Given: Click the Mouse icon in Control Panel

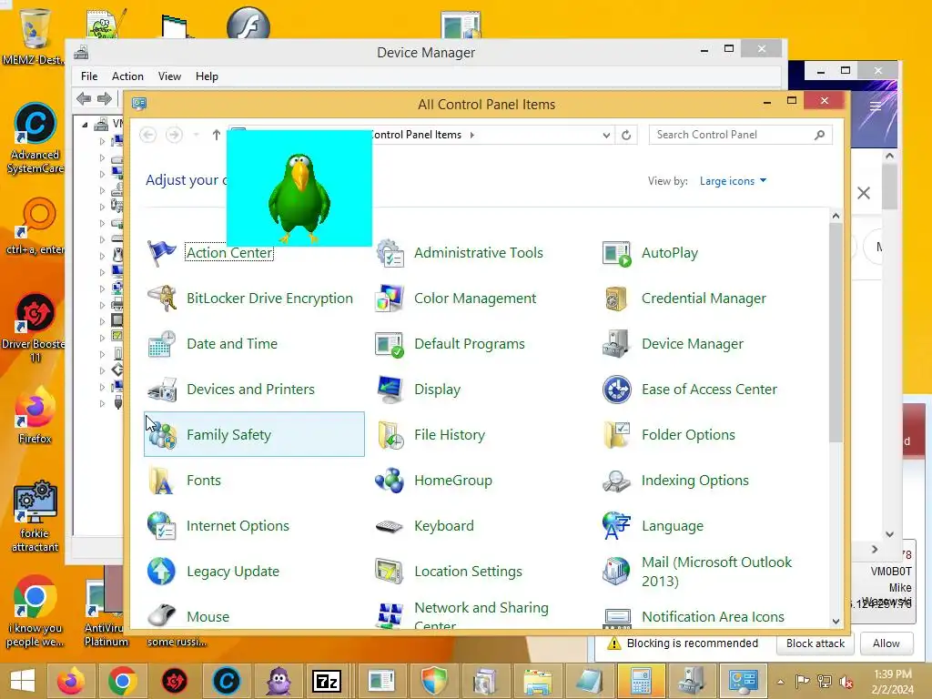Looking at the screenshot, I should [x=162, y=616].
